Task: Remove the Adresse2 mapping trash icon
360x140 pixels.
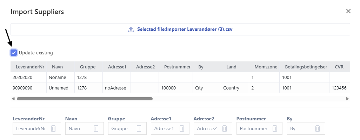Action: (225, 128)
